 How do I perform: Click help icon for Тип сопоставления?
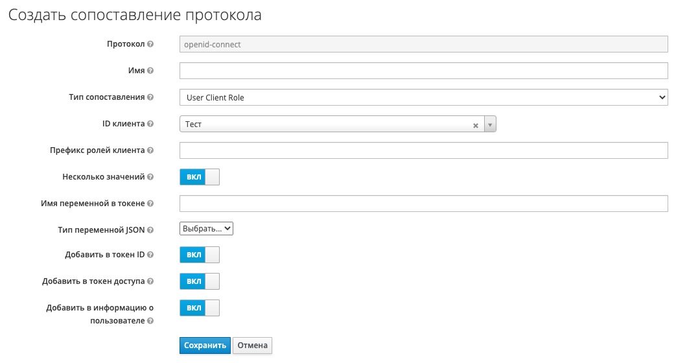pyautogui.click(x=150, y=97)
